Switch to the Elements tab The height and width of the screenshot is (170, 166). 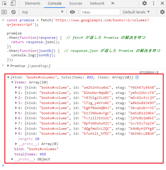coord(33,3)
